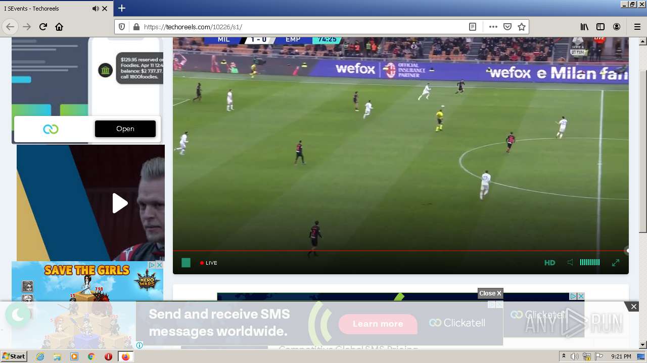Click the Close X ad label
This screenshot has height=363, width=647.
point(490,293)
